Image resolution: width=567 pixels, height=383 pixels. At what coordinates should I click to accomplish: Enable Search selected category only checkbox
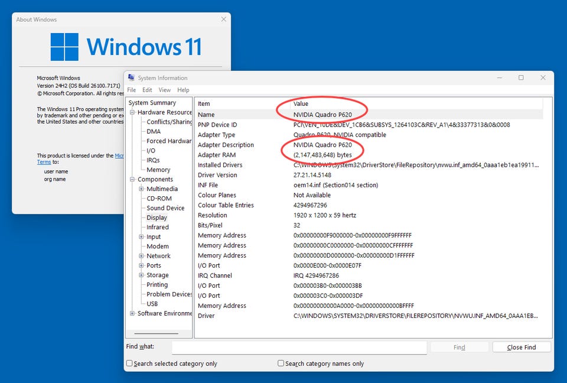click(130, 363)
